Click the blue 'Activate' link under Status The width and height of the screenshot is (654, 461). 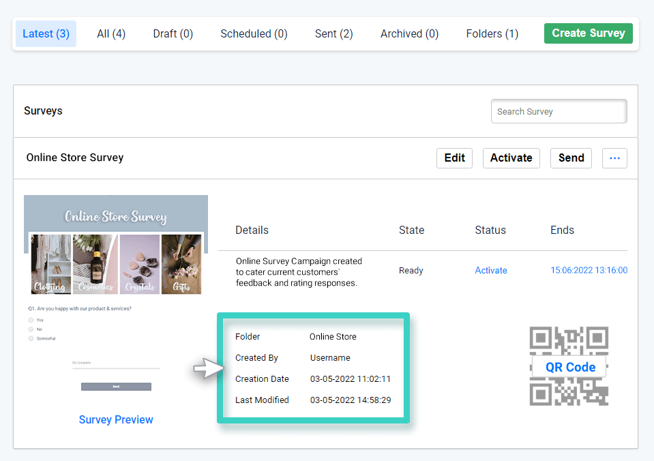[x=491, y=270]
